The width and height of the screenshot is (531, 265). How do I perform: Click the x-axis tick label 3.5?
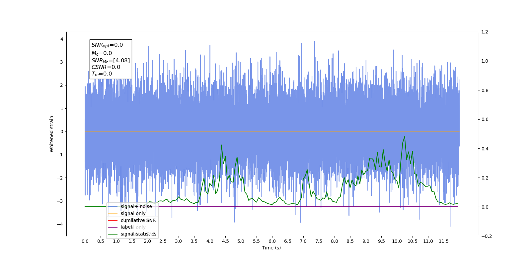(194, 241)
